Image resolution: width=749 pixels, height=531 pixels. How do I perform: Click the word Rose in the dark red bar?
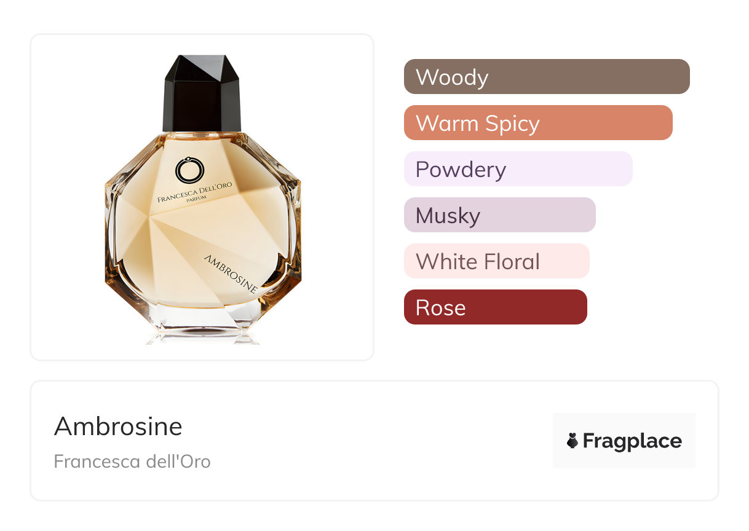441,307
